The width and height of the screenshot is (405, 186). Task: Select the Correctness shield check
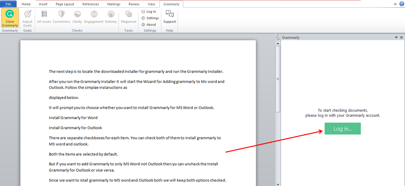coord(62,17)
